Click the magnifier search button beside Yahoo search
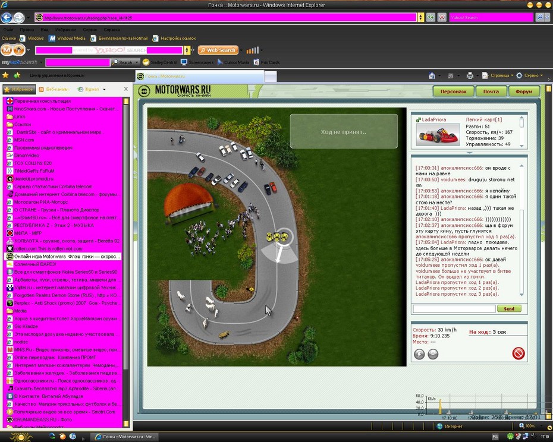553x442 pixels. point(539,17)
